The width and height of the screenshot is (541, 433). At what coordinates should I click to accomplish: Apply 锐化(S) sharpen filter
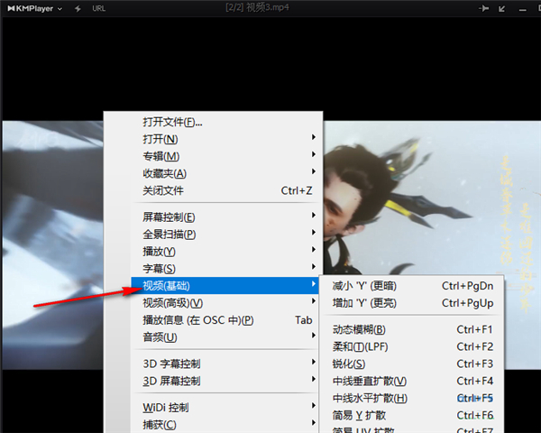412,364
